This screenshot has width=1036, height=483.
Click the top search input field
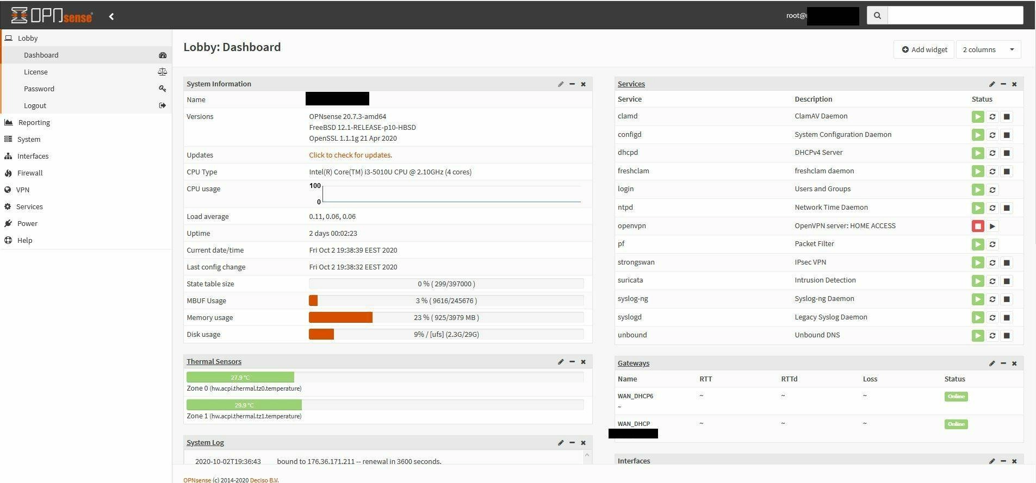[955, 15]
